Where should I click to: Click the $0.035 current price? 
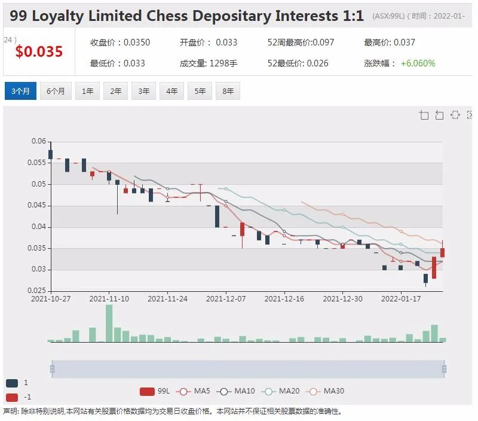click(39, 51)
